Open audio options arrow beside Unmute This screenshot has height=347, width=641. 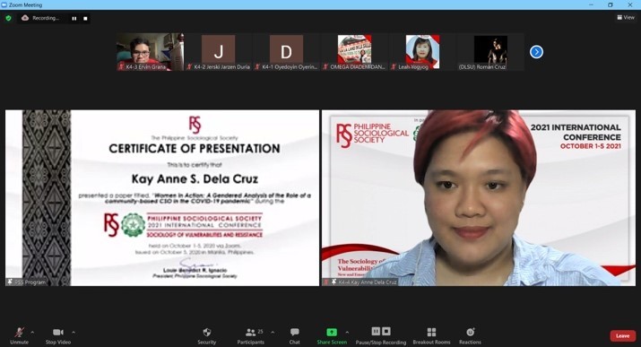(x=32, y=333)
